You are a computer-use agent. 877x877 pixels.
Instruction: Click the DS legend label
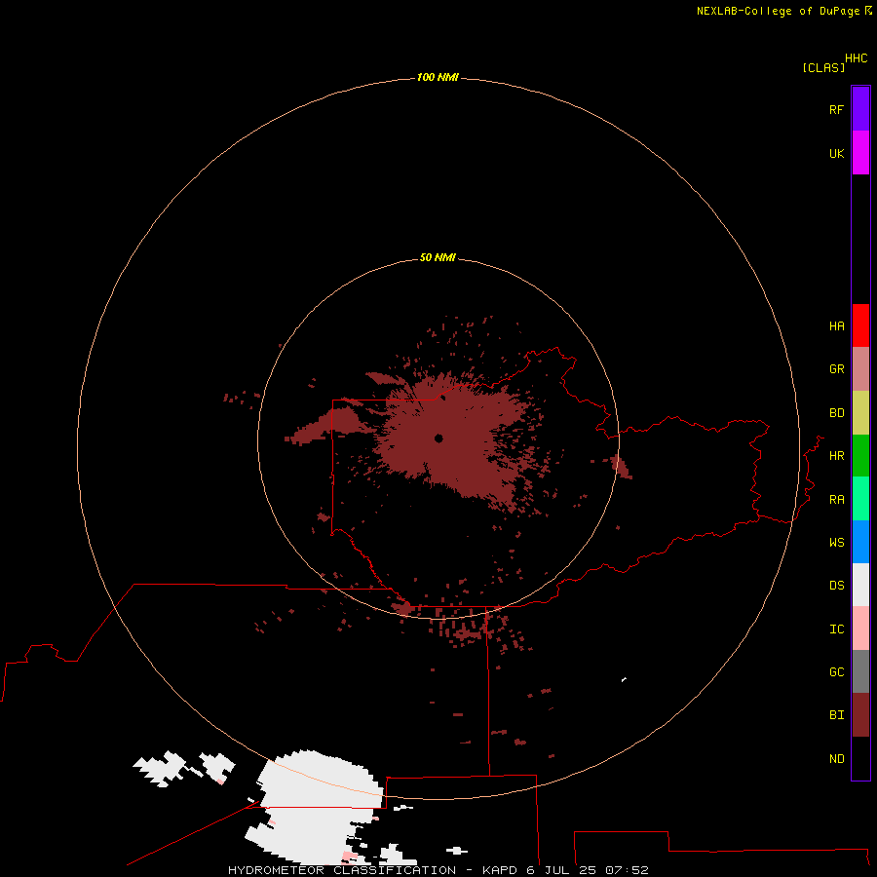coord(837,585)
